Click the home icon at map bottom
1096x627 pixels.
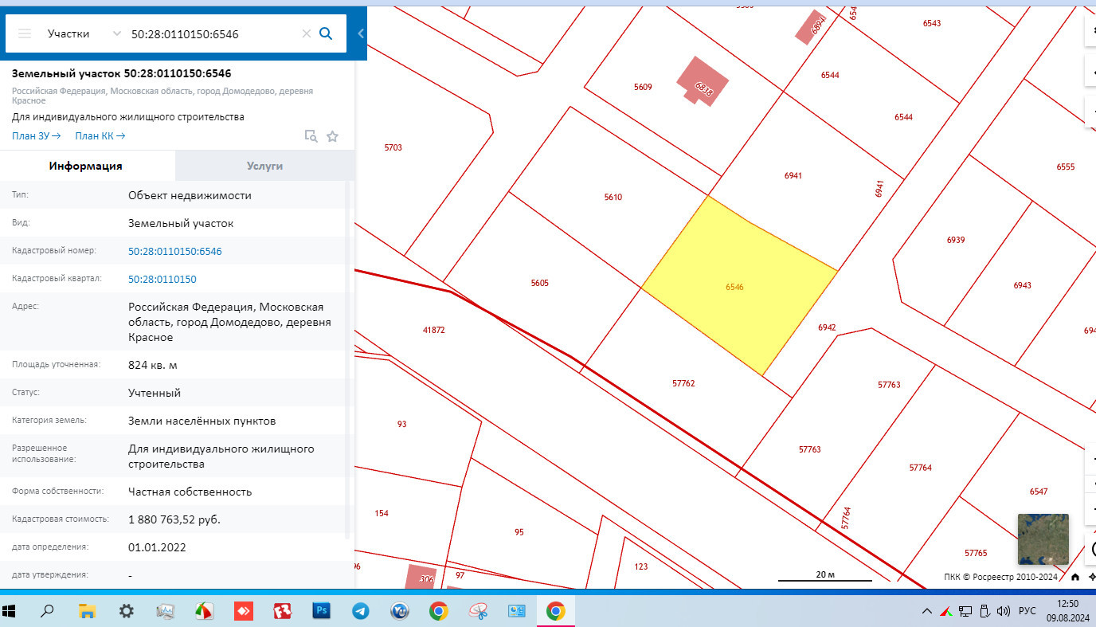1075,577
